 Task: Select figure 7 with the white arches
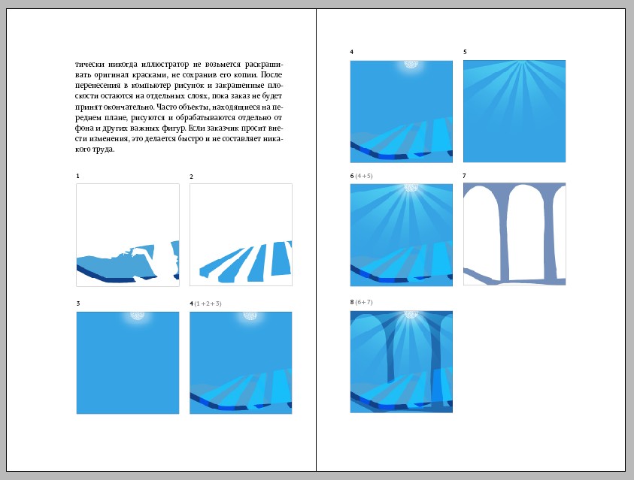pyautogui.click(x=514, y=235)
